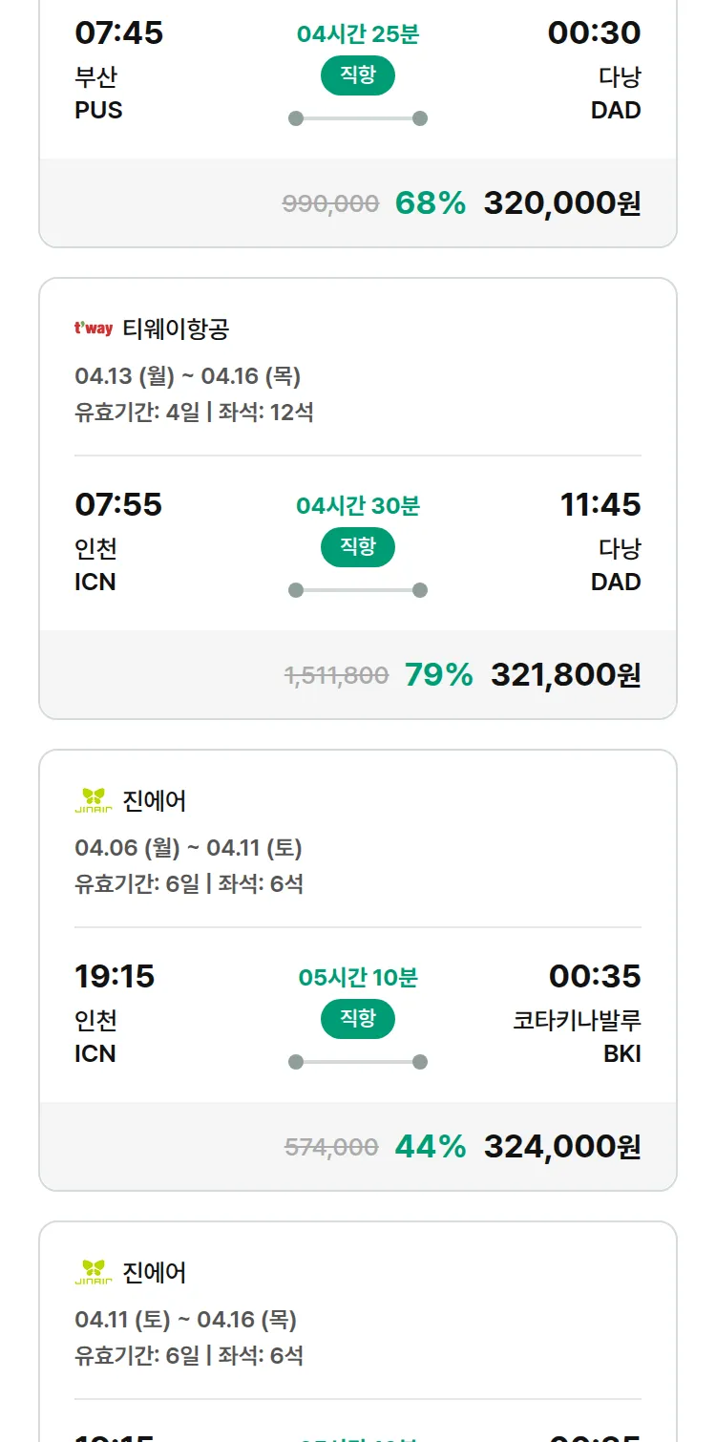Tap 직항 badge on Incheon–Kota Kinabalu flight
This screenshot has height=1442, width=716.
(358, 1019)
